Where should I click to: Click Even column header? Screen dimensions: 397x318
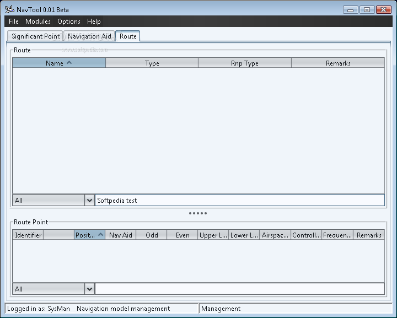tap(183, 235)
